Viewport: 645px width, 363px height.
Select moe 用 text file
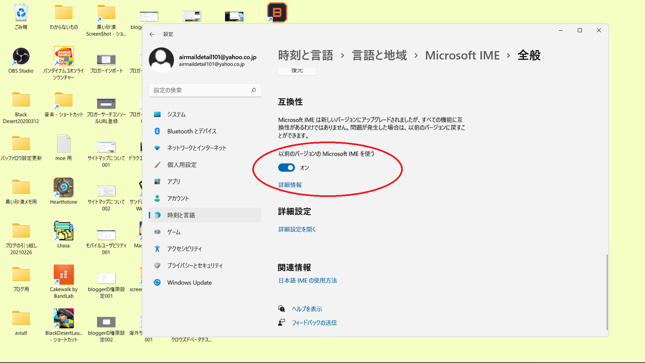pos(63,147)
